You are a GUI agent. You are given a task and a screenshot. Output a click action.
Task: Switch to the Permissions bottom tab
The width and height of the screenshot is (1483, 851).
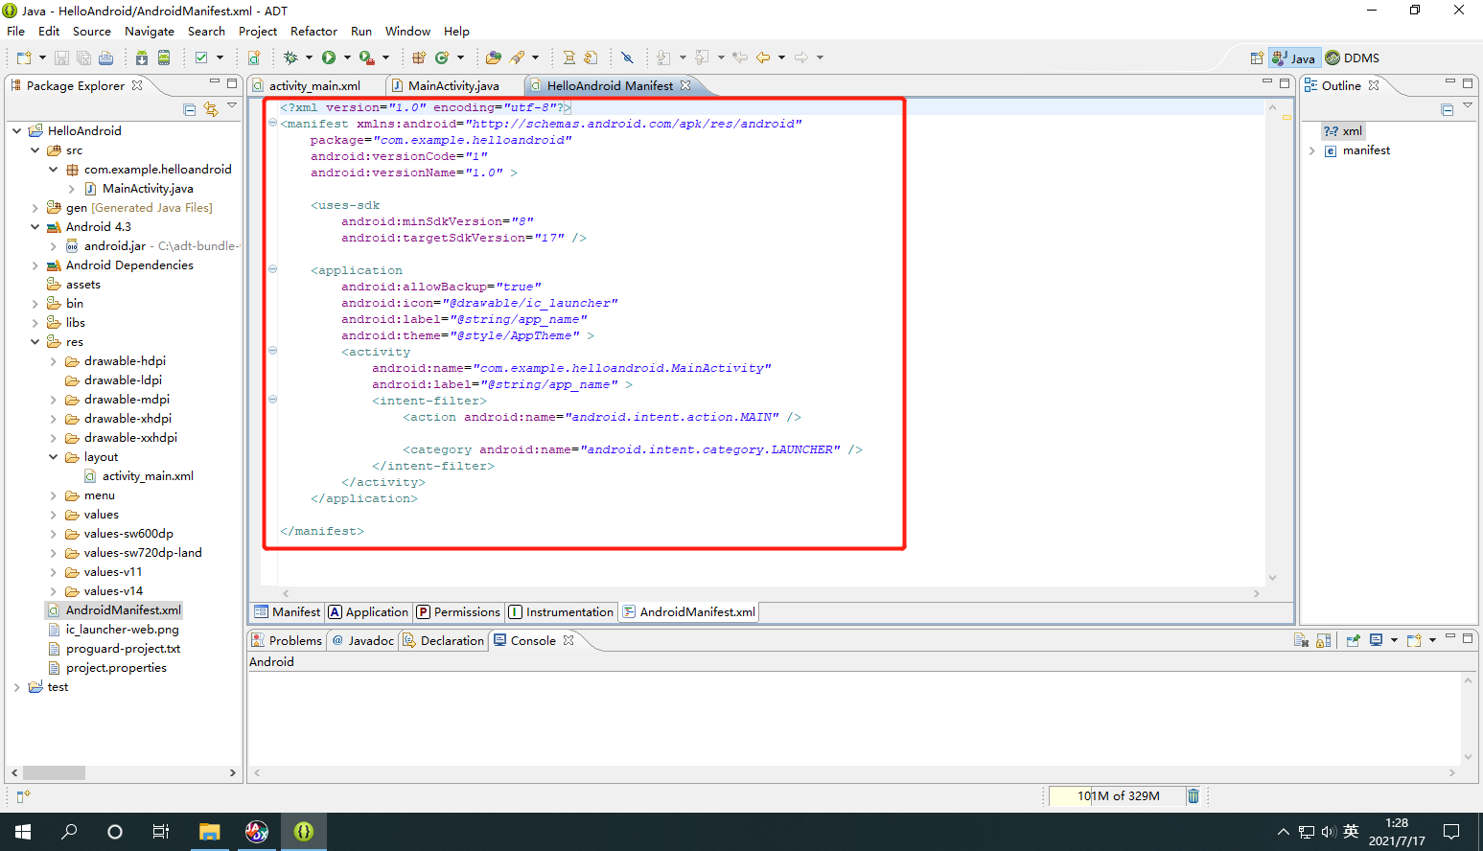[458, 611]
